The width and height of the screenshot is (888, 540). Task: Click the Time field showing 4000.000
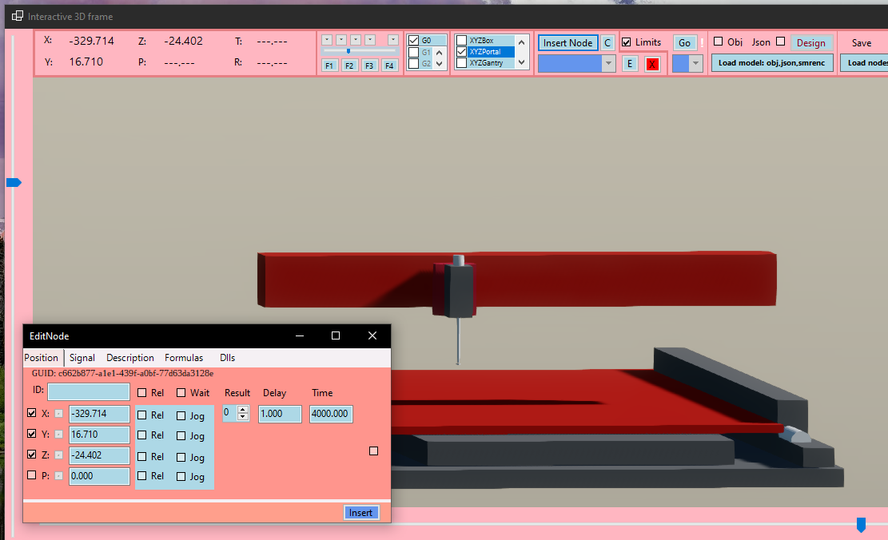coord(331,414)
